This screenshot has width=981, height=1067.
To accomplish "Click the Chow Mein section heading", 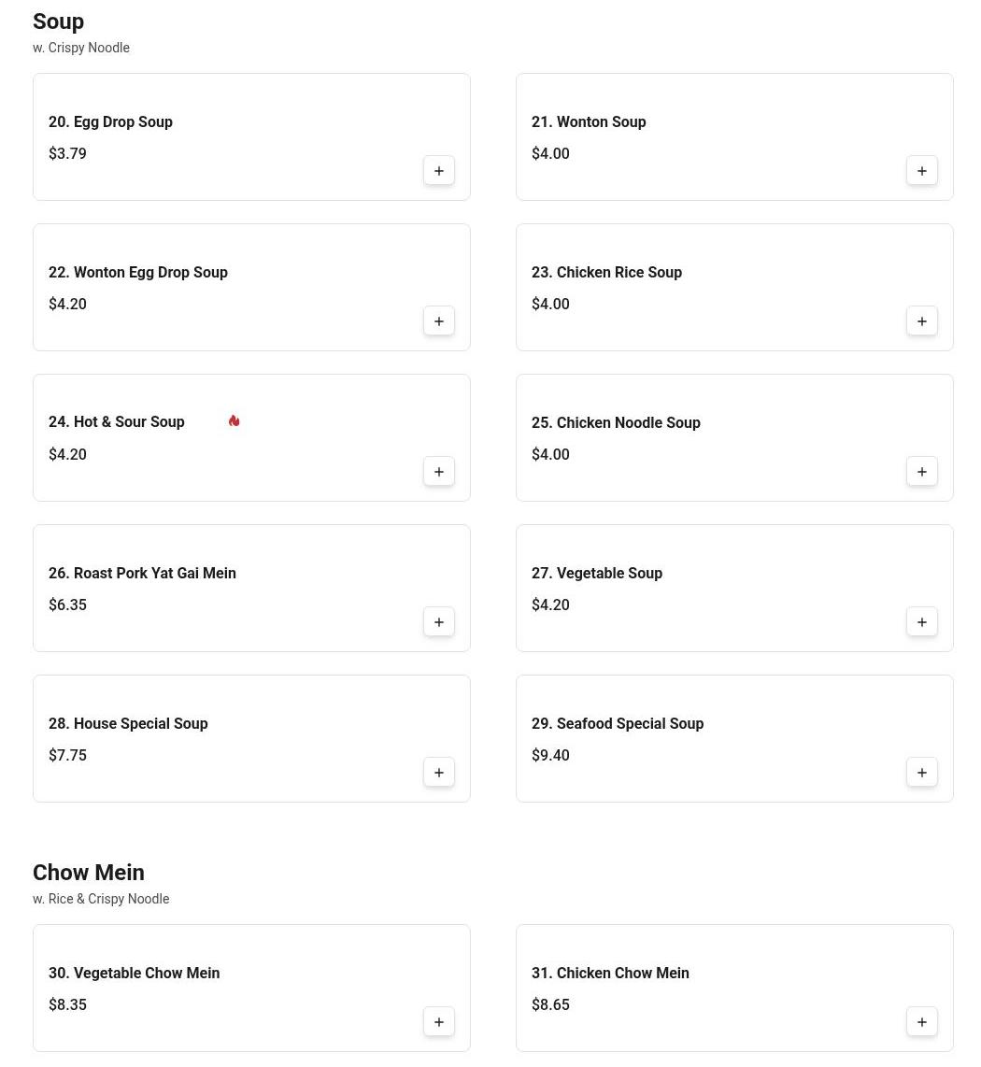I will tap(89, 873).
